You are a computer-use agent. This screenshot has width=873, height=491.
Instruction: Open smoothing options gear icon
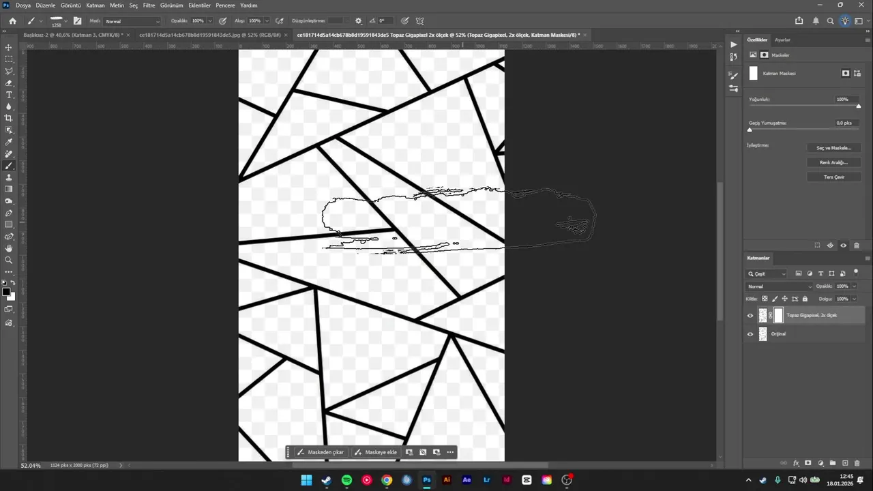(359, 21)
